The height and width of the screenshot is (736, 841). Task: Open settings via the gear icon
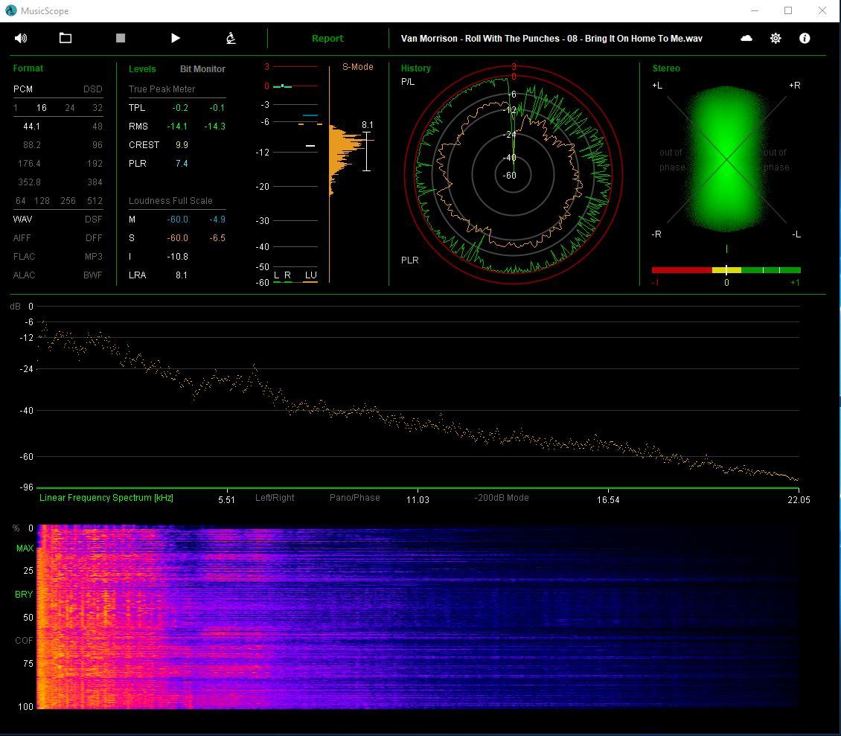tap(776, 38)
